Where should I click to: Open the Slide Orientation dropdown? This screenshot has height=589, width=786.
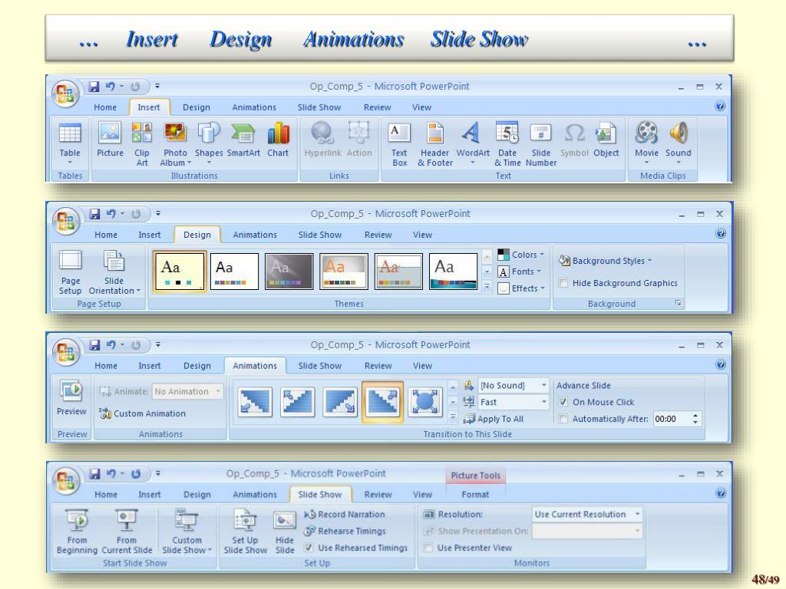point(114,272)
